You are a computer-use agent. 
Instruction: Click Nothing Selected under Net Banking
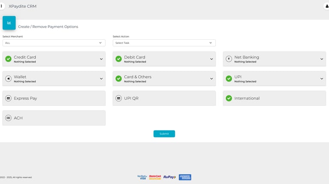(245, 62)
